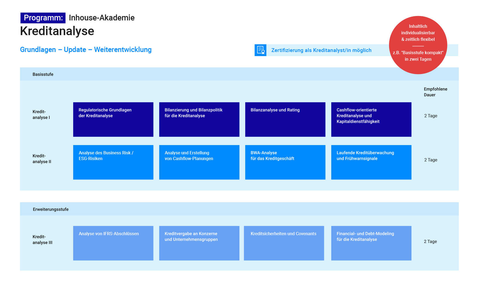477x285 pixels.
Task: Click 'Grundlagen – Update – Weiterentwicklung' subtitle
Action: pos(86,50)
